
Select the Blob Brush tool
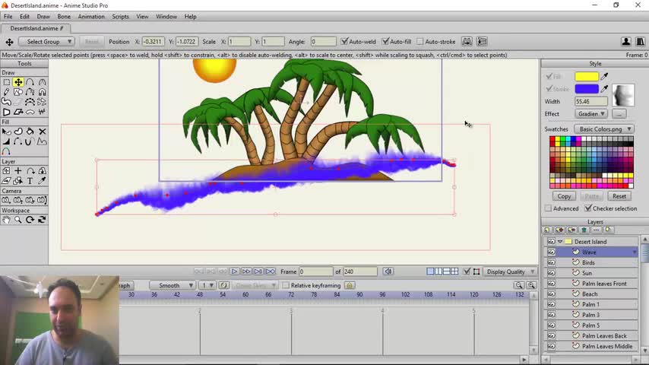coord(6,102)
